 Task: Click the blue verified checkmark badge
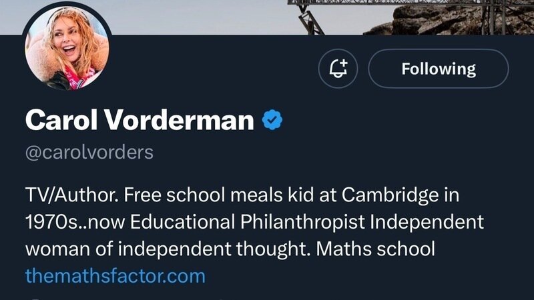(x=272, y=120)
